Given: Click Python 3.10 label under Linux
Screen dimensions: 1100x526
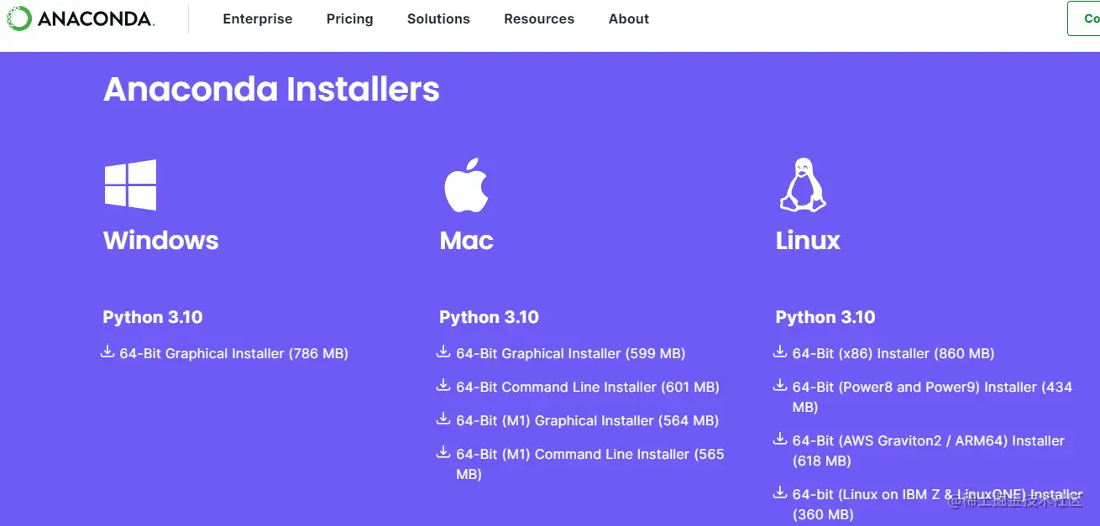Looking at the screenshot, I should (x=825, y=317).
